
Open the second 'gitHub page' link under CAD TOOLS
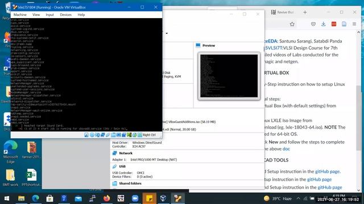pos(319,179)
